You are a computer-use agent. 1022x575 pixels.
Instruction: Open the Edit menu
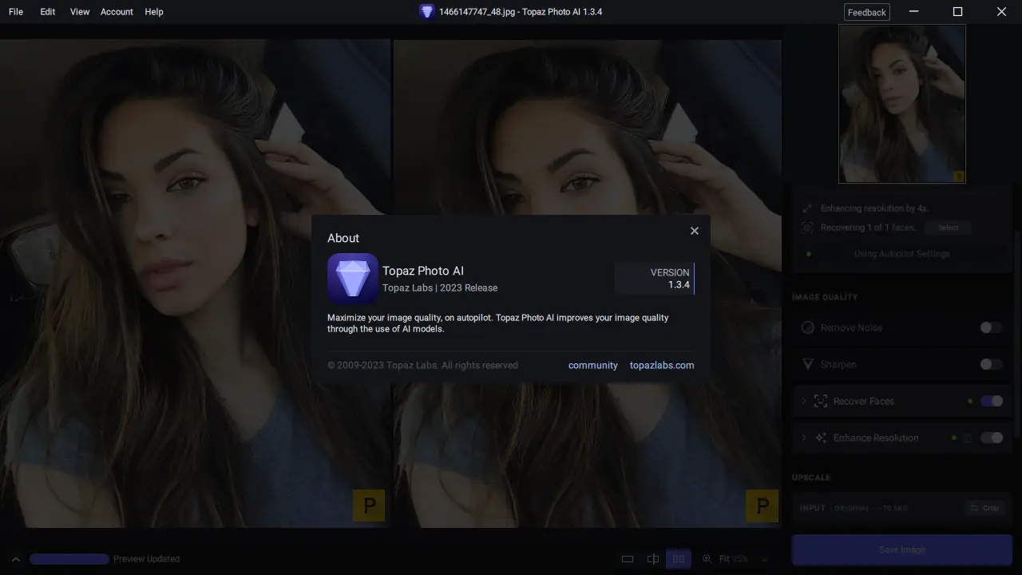click(48, 12)
